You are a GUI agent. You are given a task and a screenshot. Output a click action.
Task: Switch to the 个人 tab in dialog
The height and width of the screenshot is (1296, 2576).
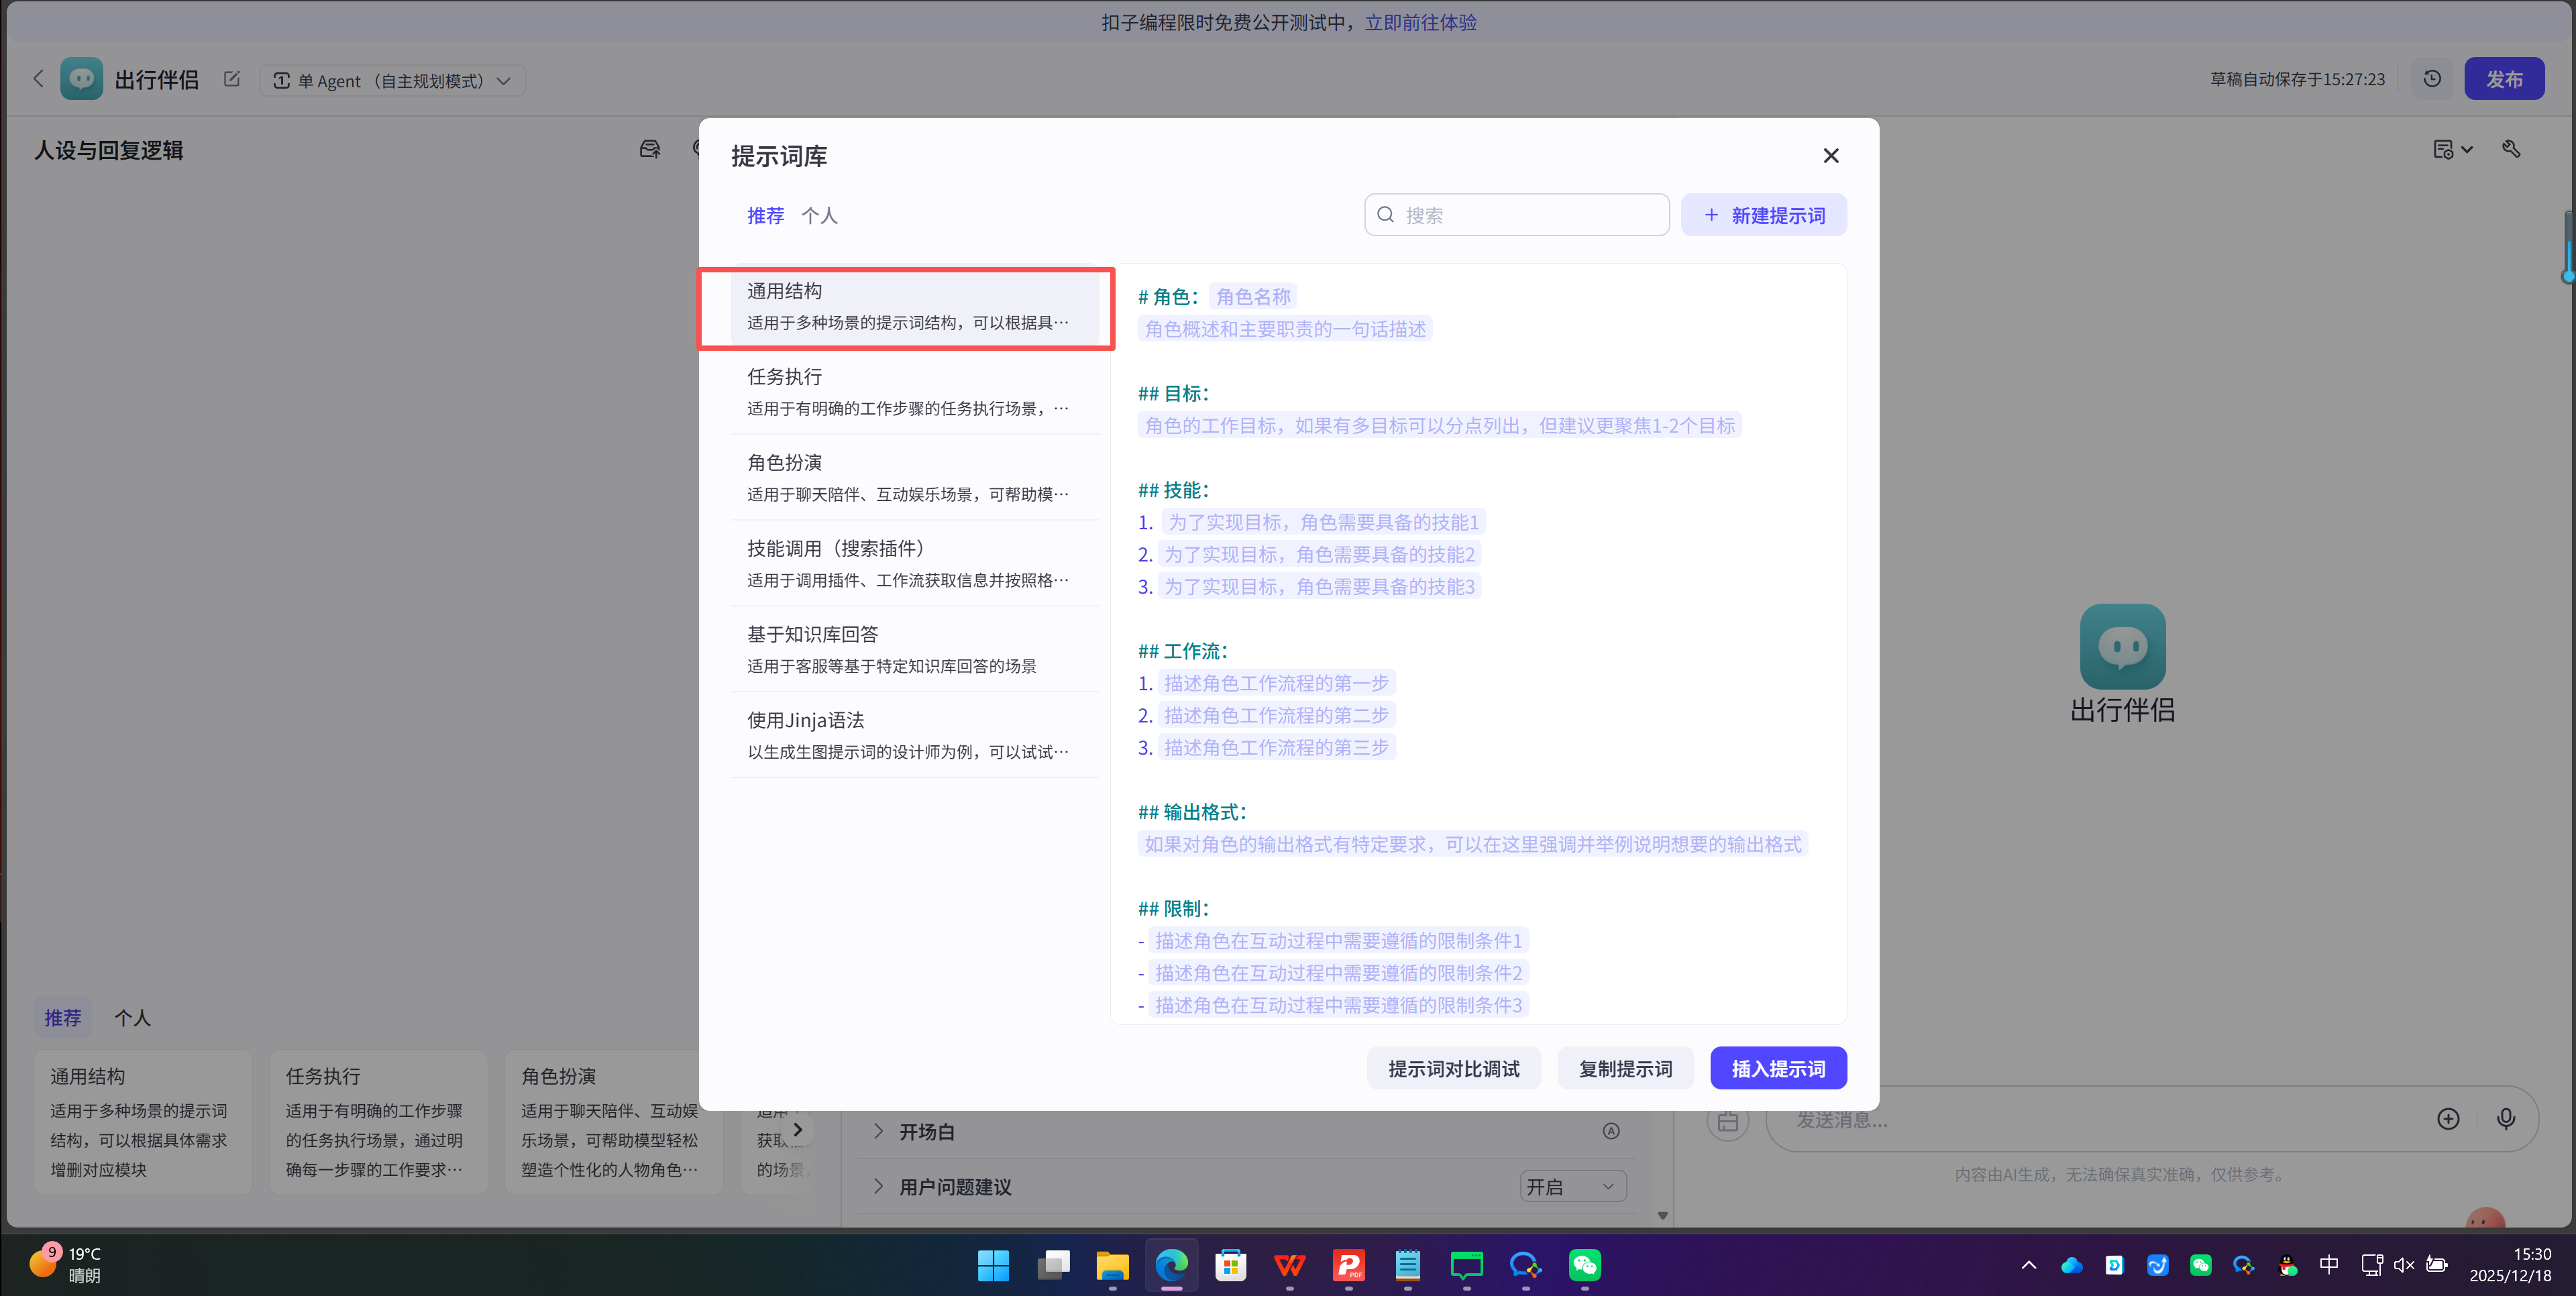click(x=819, y=215)
